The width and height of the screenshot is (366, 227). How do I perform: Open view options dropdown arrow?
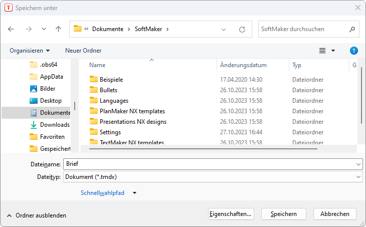[x=333, y=51]
